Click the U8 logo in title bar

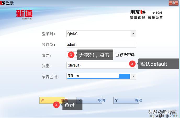point(3,3)
